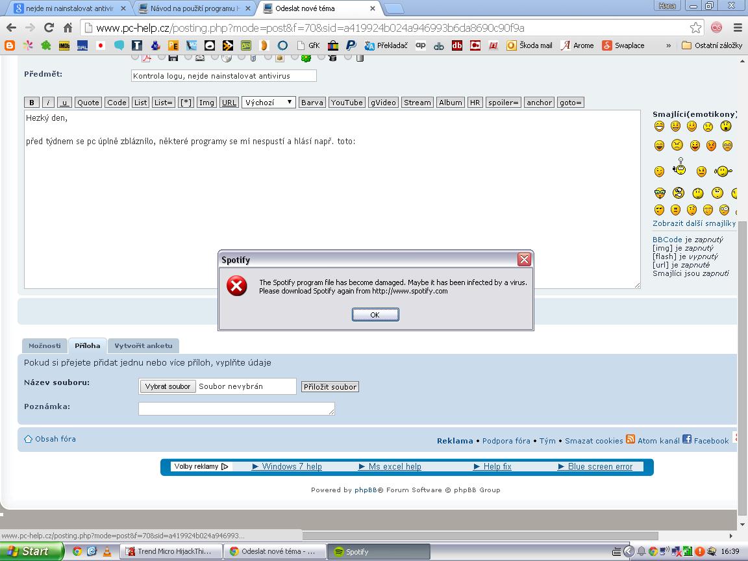Open the Blogger bookmark icon

tap(10, 45)
